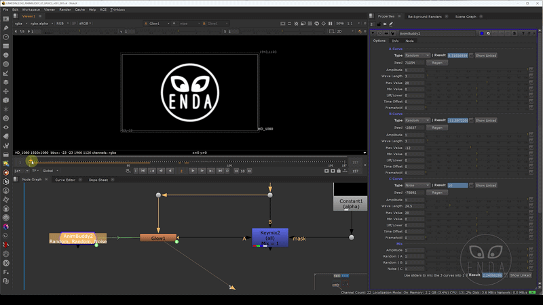Click the lock icon in Properties toolbar
The width and height of the screenshot is (543, 305).
point(379,24)
